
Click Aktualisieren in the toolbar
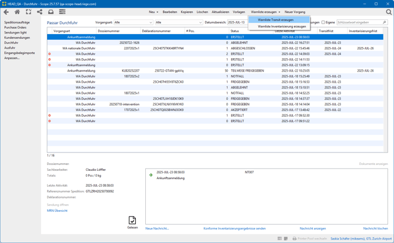pos(221,12)
